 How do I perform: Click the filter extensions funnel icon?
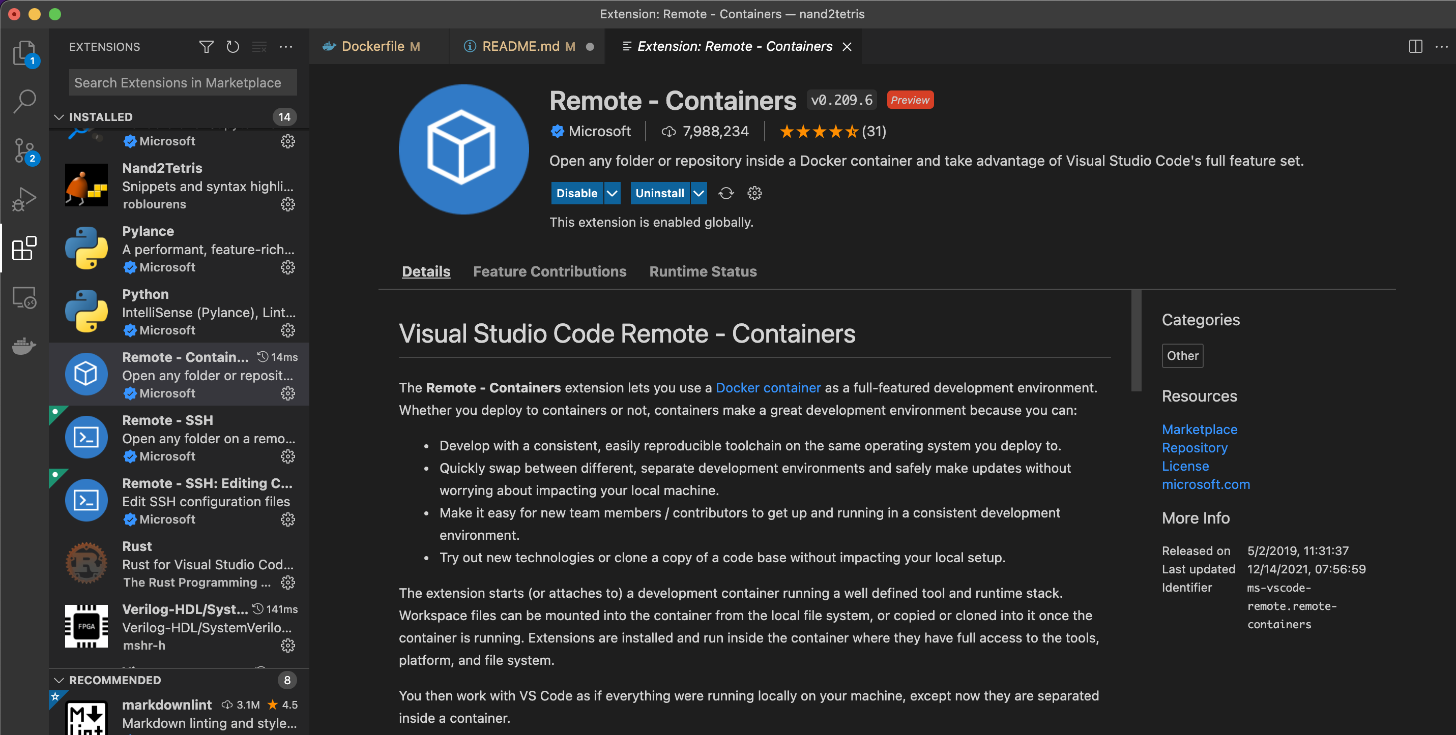pyautogui.click(x=207, y=47)
